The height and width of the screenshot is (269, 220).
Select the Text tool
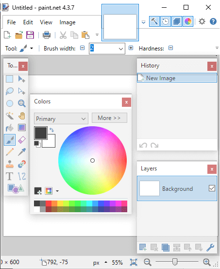click(x=10, y=176)
